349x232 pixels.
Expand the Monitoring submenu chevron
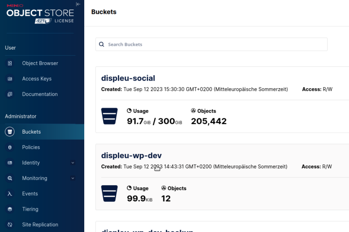pyautogui.click(x=73, y=178)
